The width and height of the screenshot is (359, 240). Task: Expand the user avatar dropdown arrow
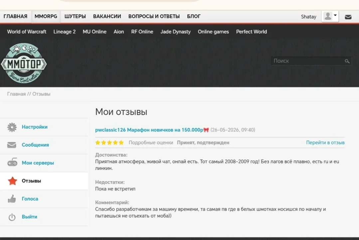(x=335, y=15)
